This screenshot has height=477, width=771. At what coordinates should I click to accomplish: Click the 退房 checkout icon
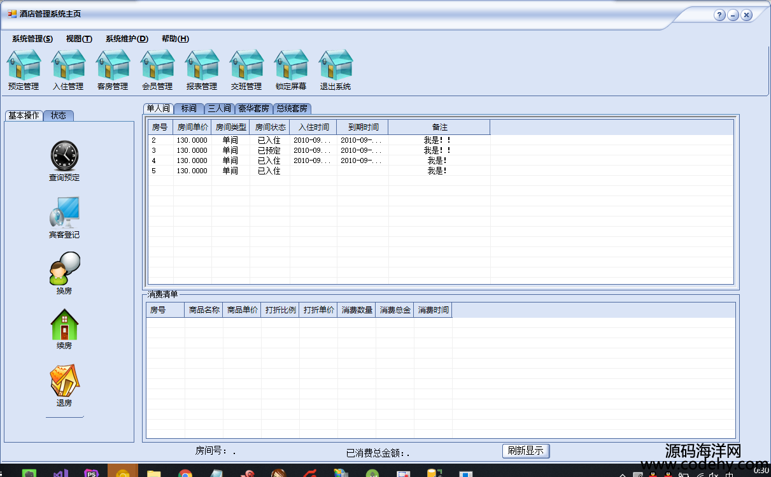(64, 381)
